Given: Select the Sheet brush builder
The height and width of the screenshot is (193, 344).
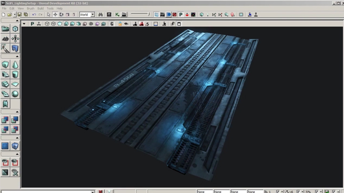Looking at the screenshot, I should [x=15, y=84].
